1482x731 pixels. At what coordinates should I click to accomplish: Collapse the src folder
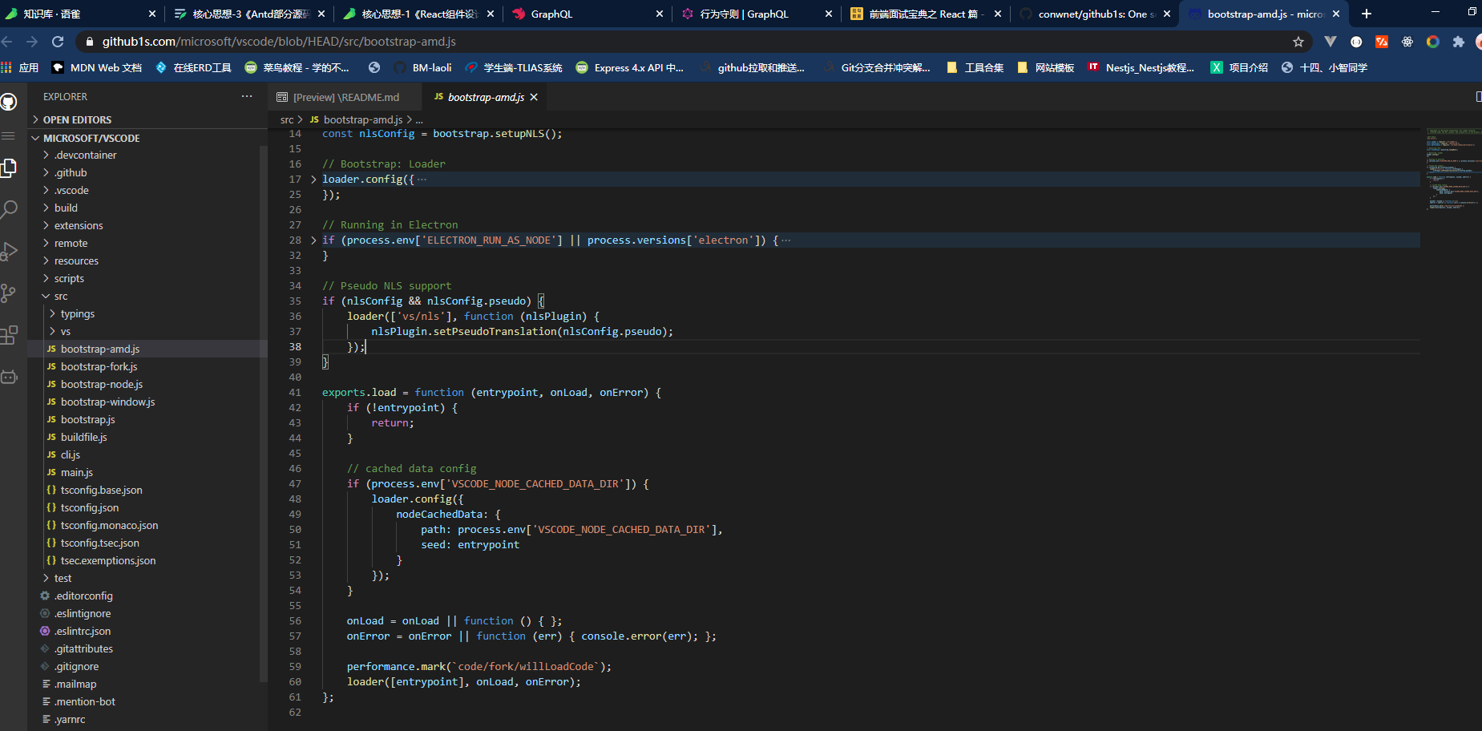coord(61,297)
